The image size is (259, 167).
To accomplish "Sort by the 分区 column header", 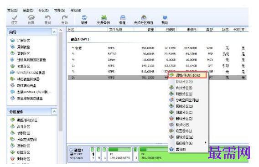I will tap(87, 30).
